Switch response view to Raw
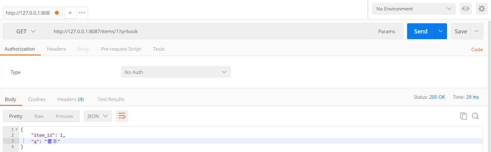Image resolution: width=491 pixels, height=152 pixels. pos(39,116)
